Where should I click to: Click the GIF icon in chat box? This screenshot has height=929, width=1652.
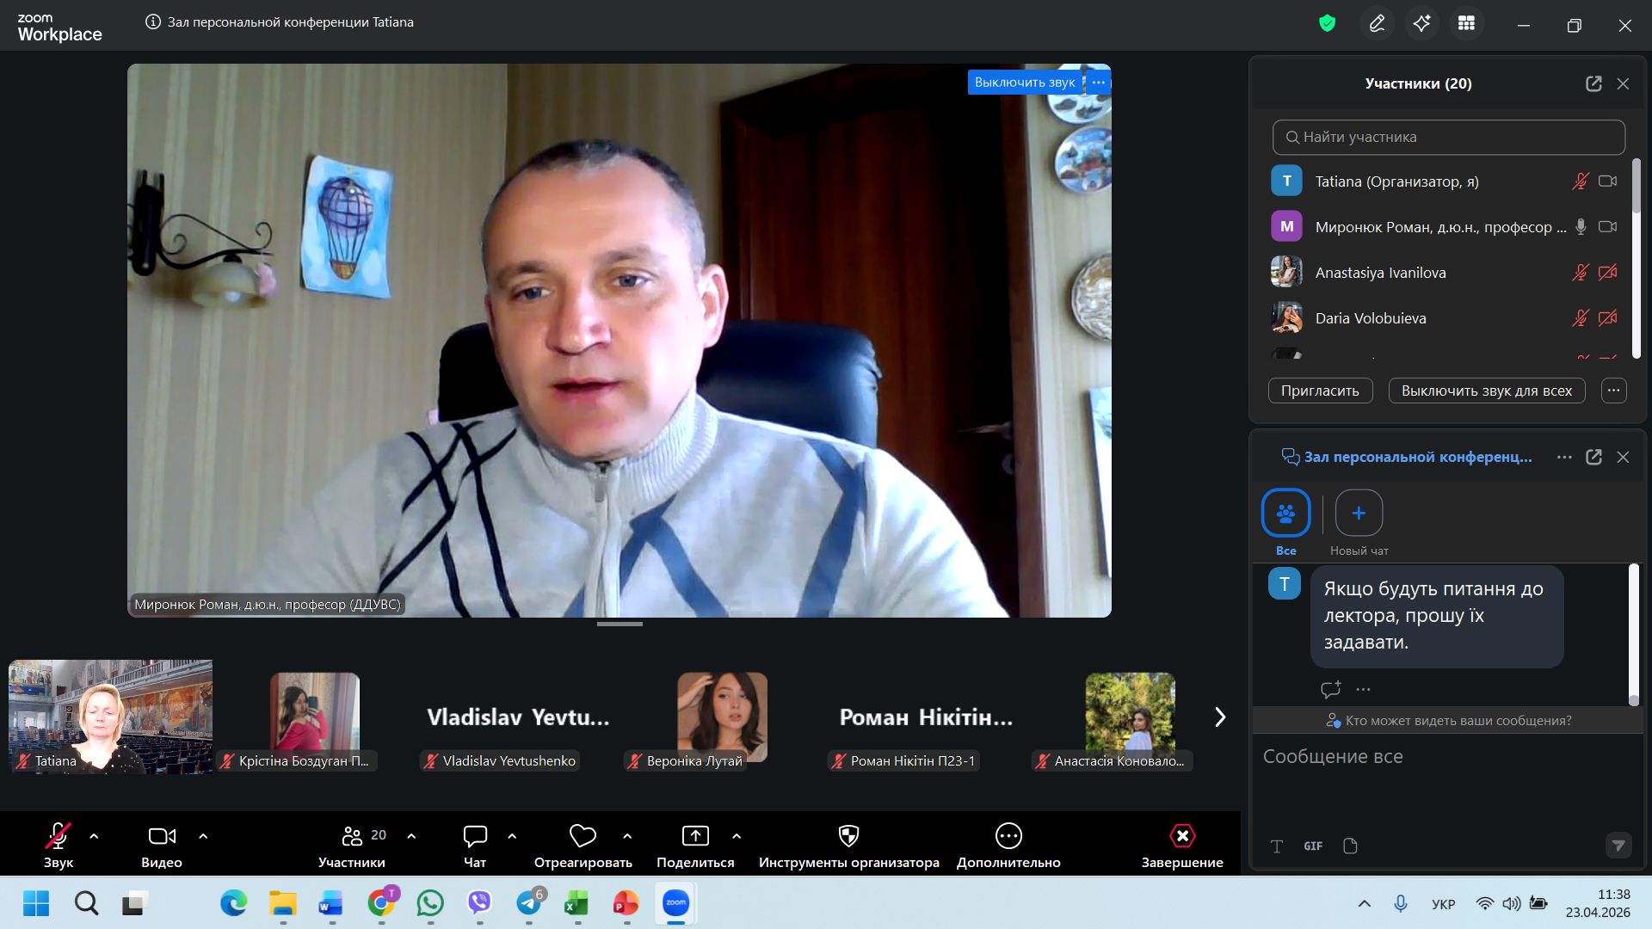1312,846
